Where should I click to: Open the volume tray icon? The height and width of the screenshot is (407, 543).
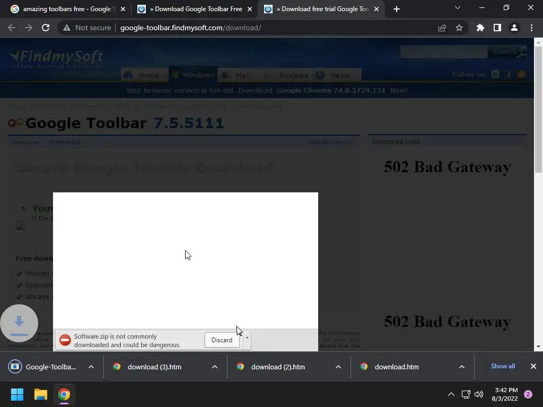[x=479, y=394]
